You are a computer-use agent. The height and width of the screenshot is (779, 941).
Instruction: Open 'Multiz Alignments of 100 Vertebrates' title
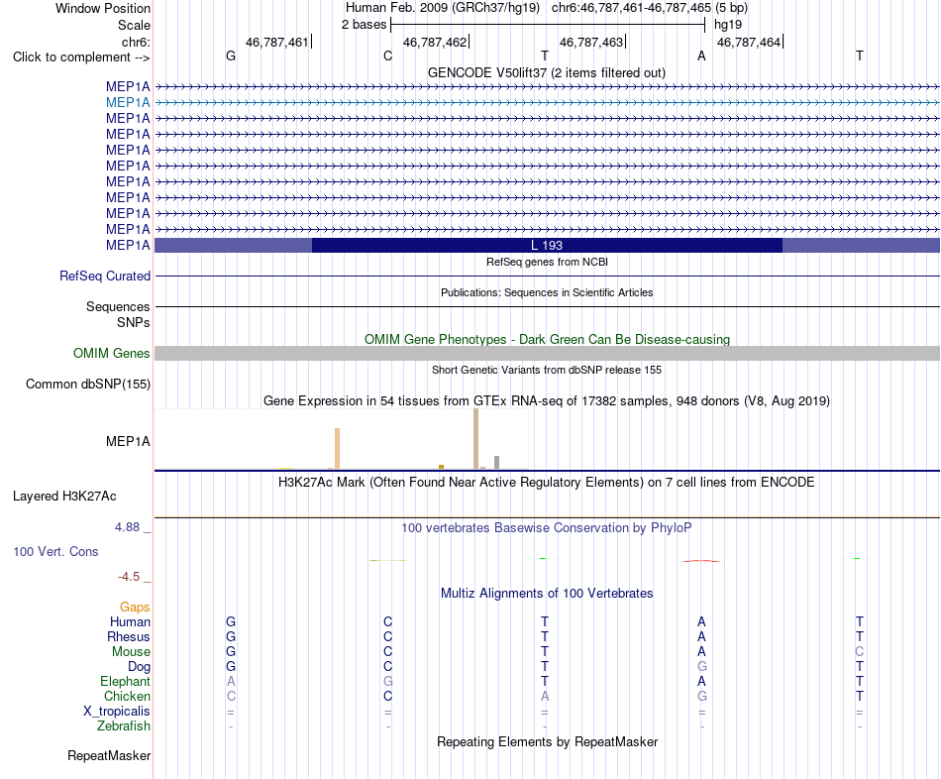click(547, 594)
